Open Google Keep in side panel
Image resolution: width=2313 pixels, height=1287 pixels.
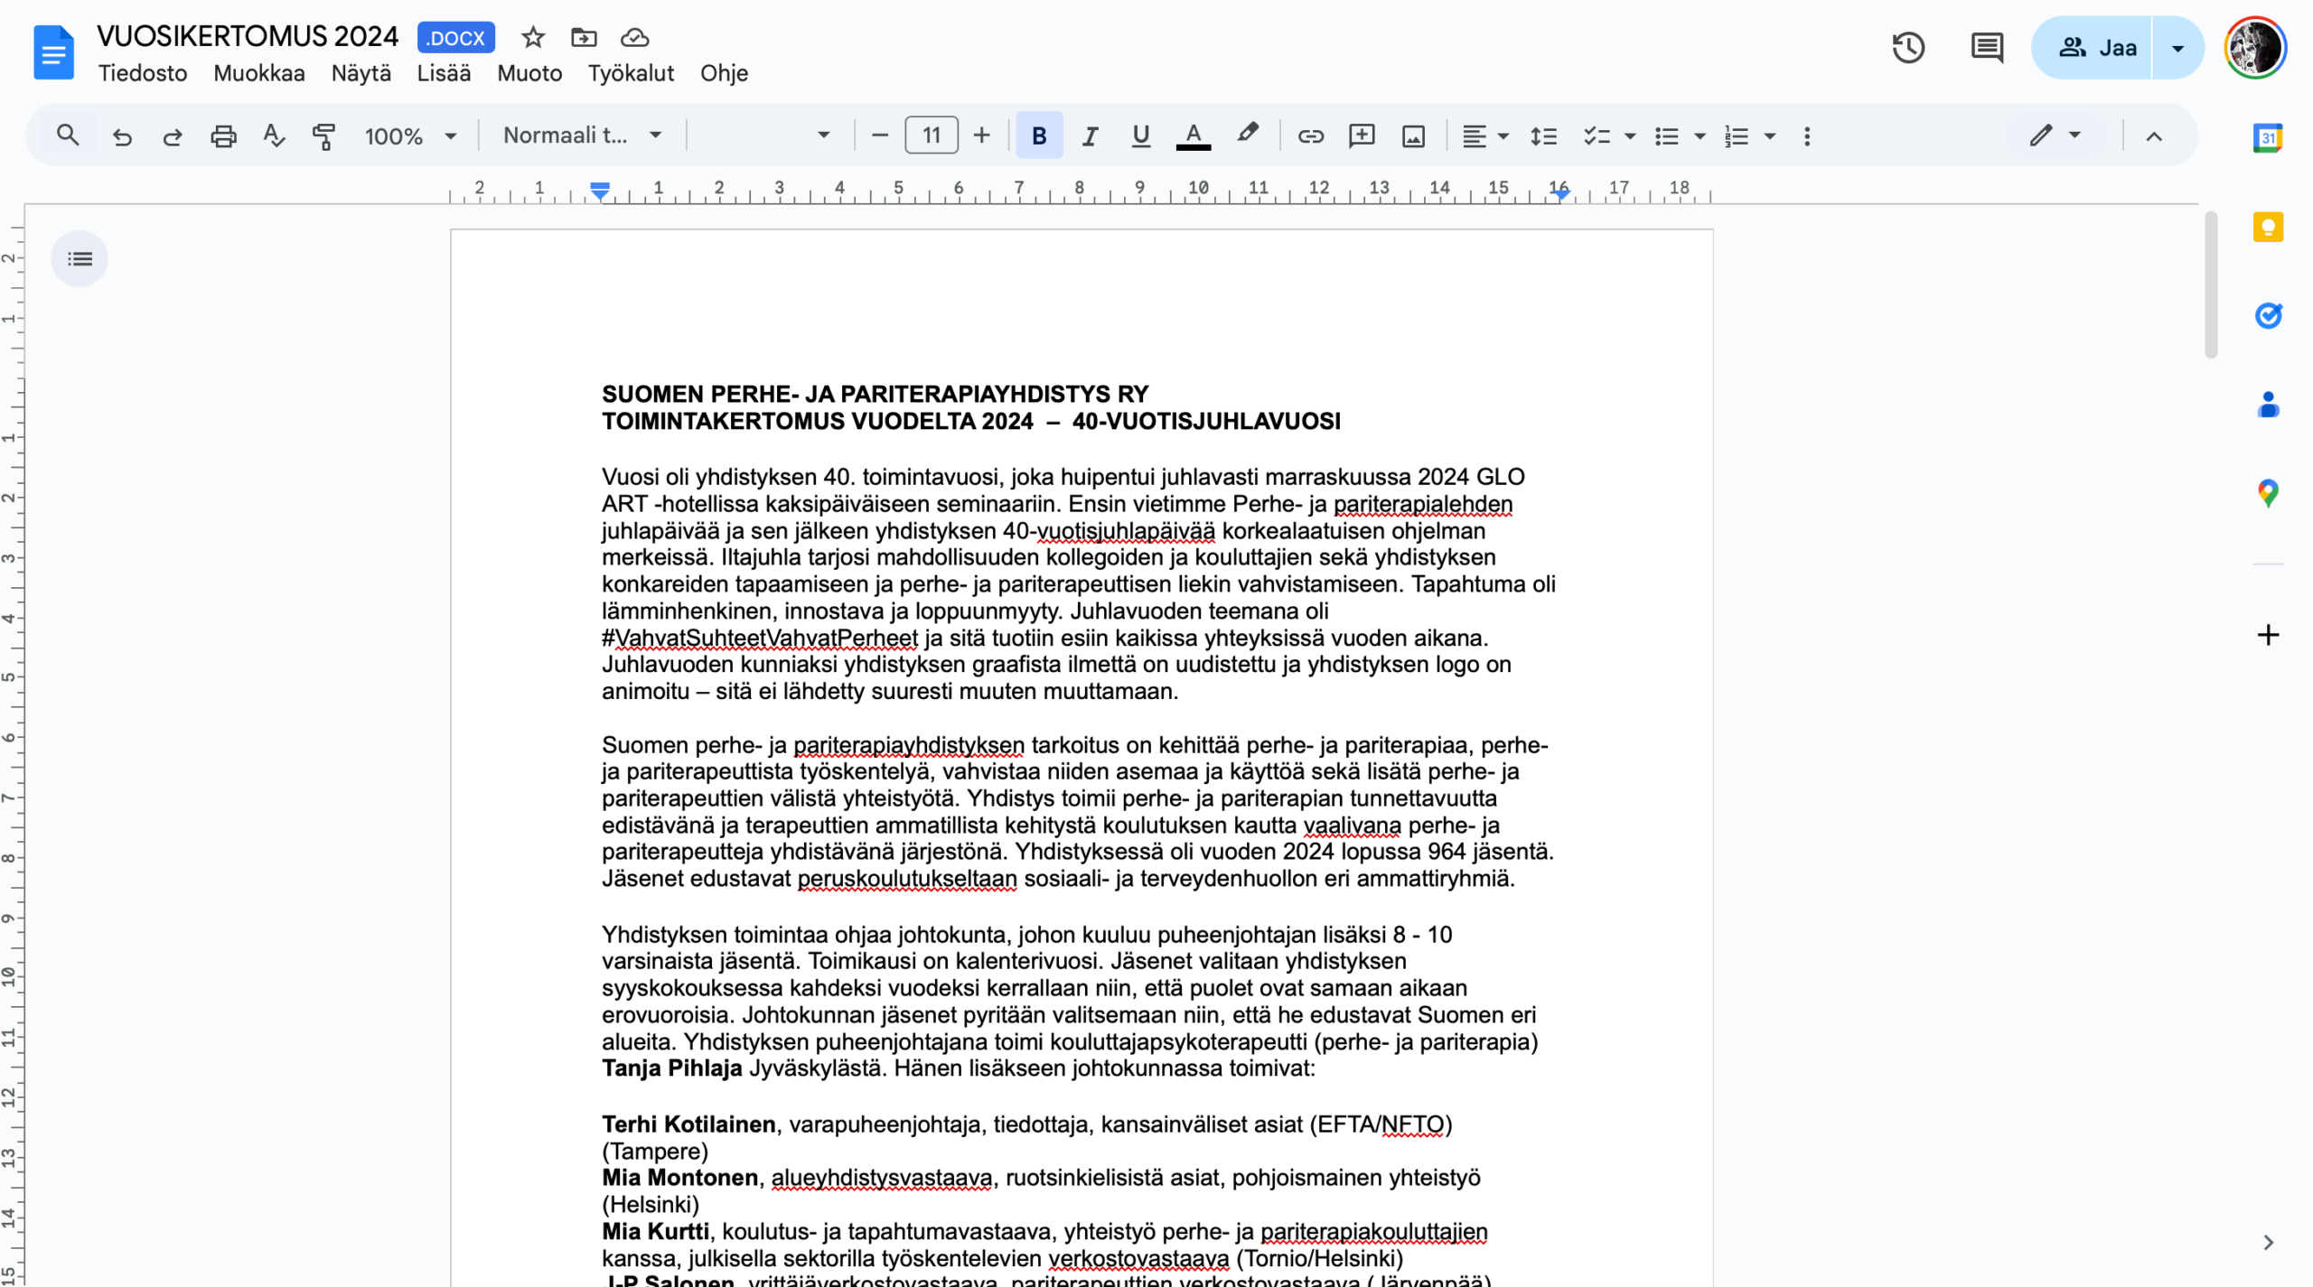[x=2268, y=227]
